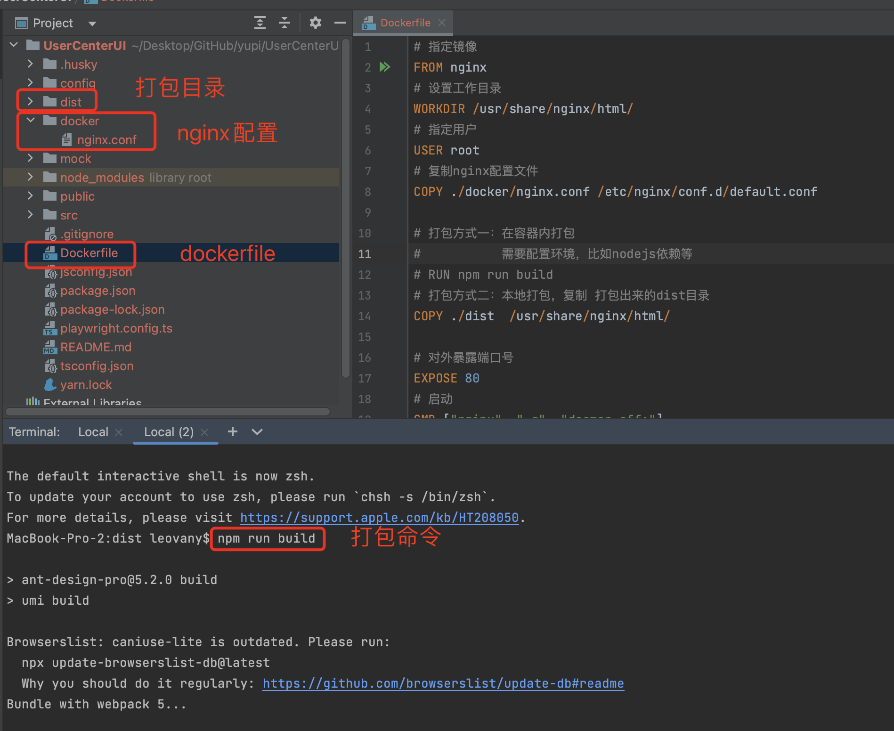Image resolution: width=894 pixels, height=731 pixels.
Task: Click the COPY ./dist line in editor
Action: point(542,316)
